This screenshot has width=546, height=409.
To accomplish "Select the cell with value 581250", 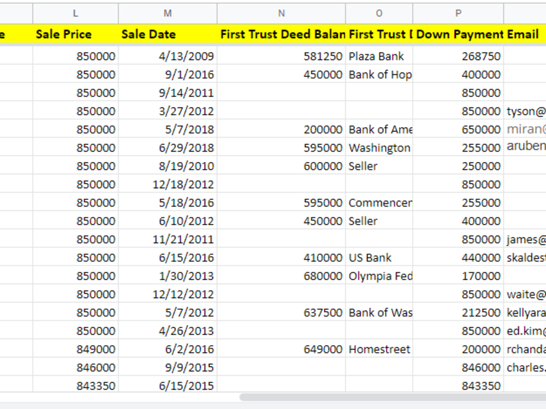I will point(281,56).
